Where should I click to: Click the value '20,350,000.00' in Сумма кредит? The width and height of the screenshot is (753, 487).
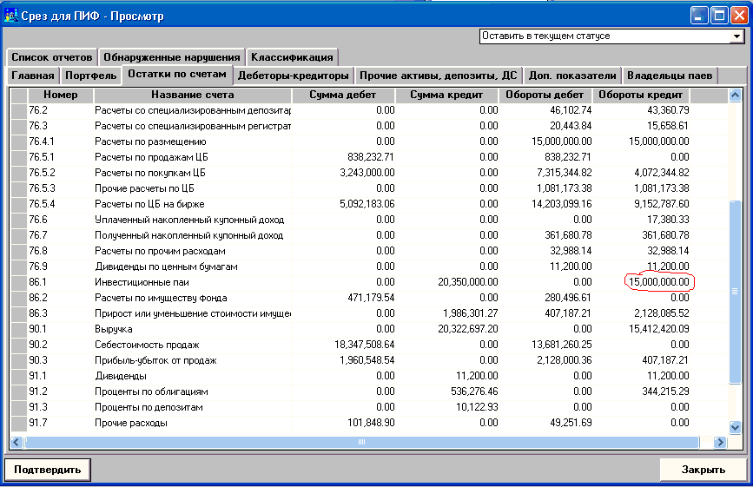pos(468,282)
